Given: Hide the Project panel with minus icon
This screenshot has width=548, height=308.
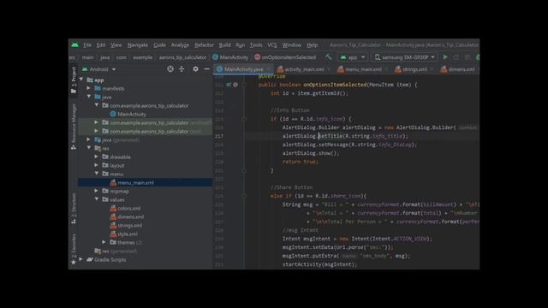Looking at the screenshot, I should (x=206, y=69).
